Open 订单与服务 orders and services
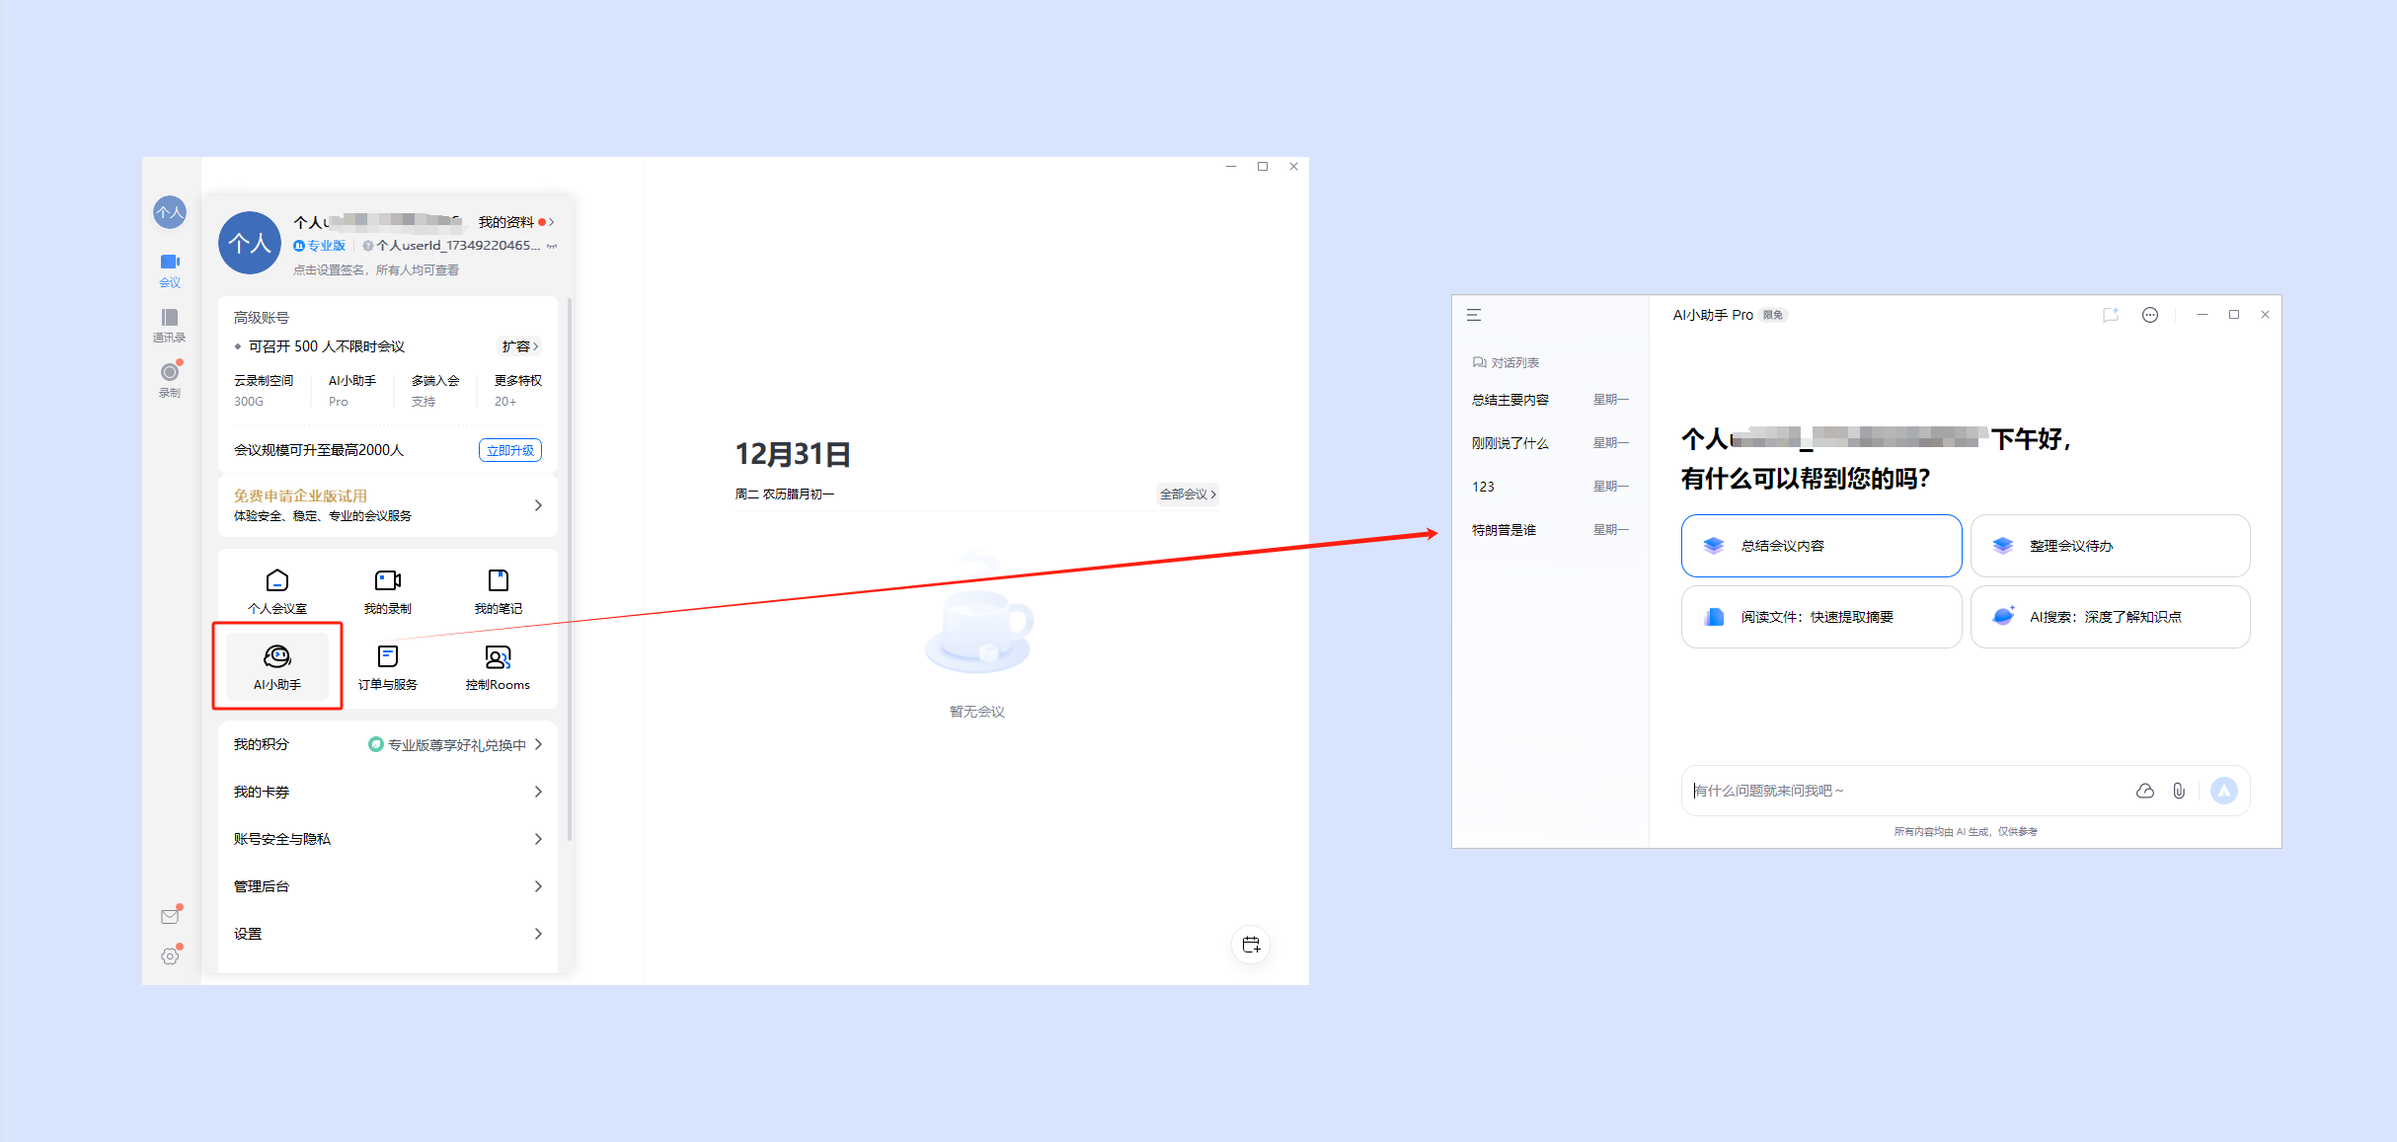 388,667
